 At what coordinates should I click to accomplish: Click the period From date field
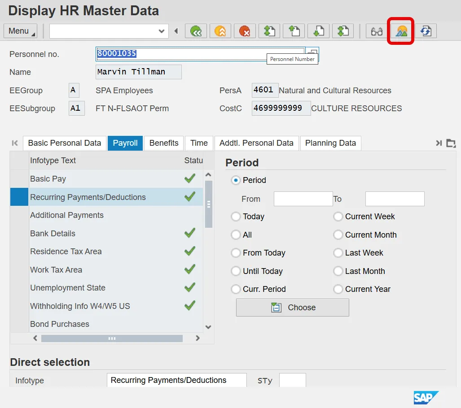303,199
